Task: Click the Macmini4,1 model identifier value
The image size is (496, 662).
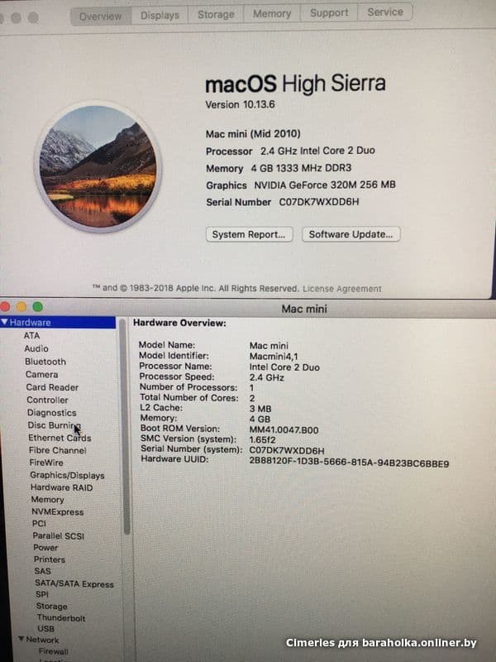Action: [274, 356]
